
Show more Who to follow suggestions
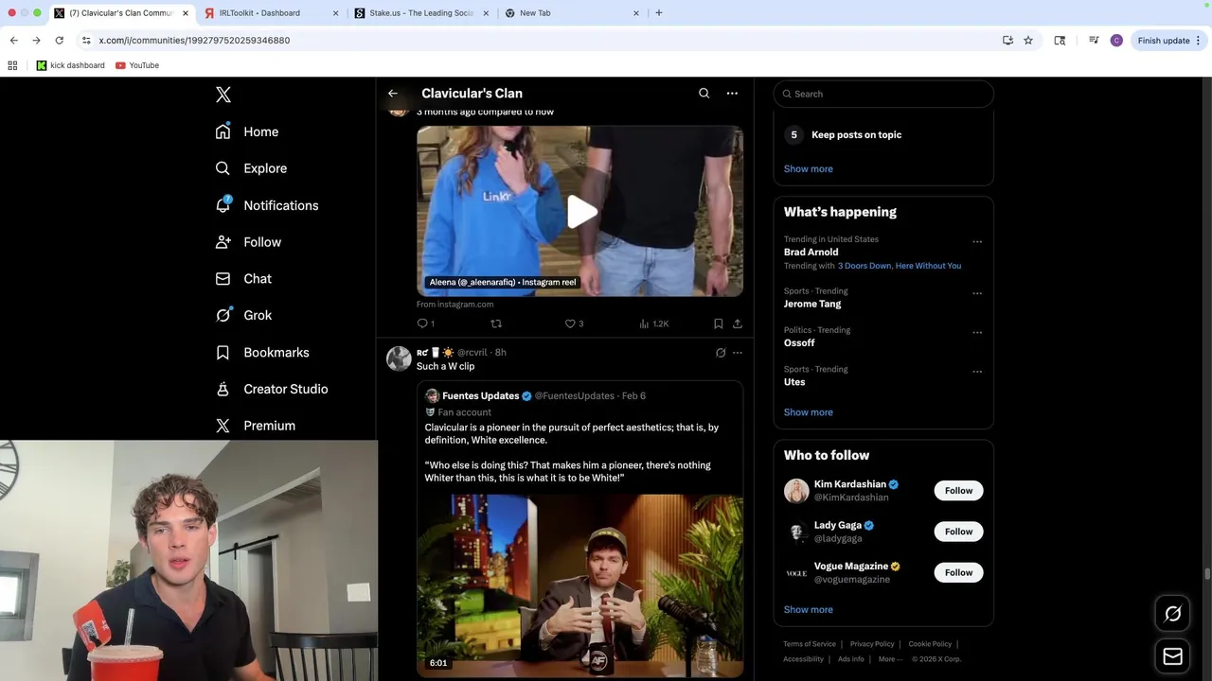point(809,610)
